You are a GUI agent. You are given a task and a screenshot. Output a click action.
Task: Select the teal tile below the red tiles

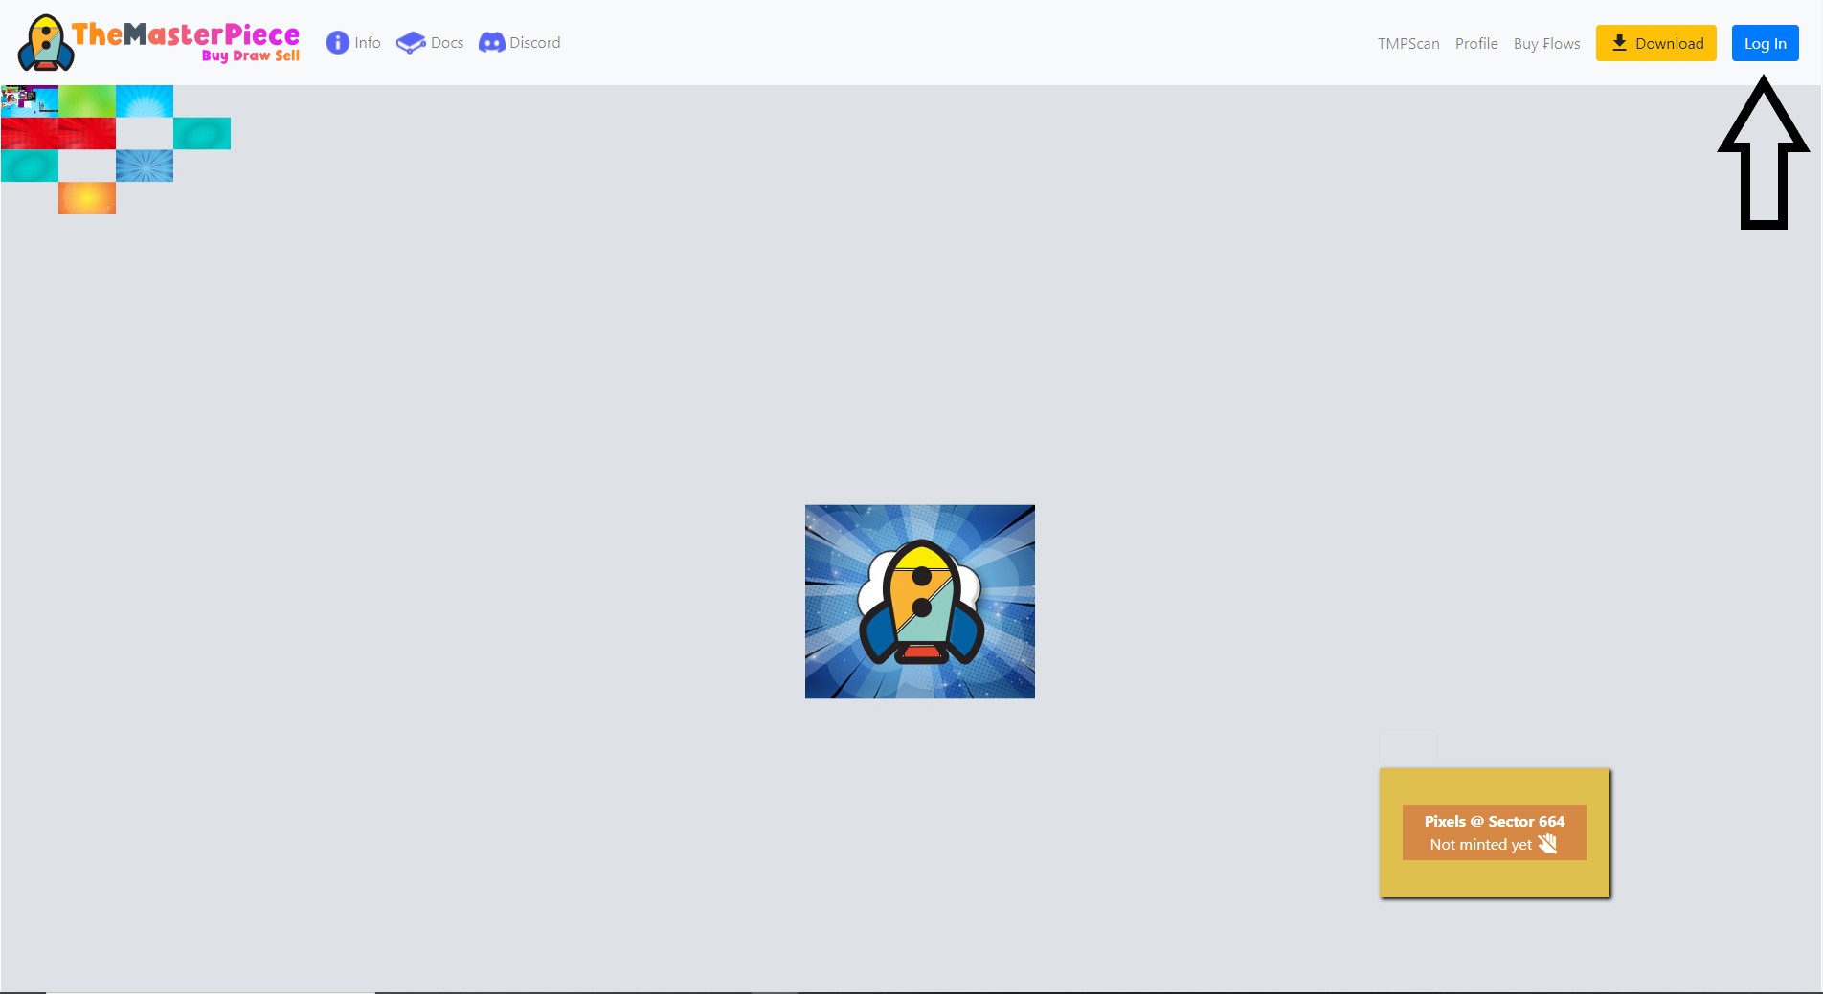coord(30,166)
